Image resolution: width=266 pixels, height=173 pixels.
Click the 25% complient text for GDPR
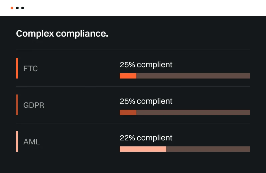pyautogui.click(x=146, y=101)
